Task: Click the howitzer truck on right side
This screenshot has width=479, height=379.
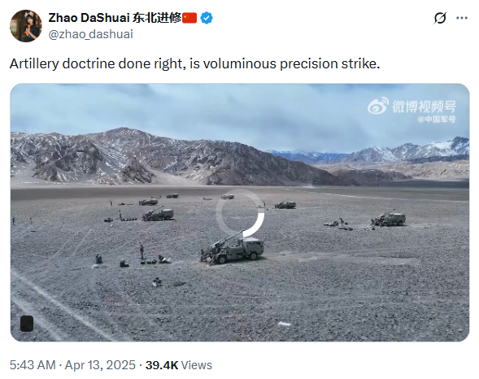Action: 389,218
